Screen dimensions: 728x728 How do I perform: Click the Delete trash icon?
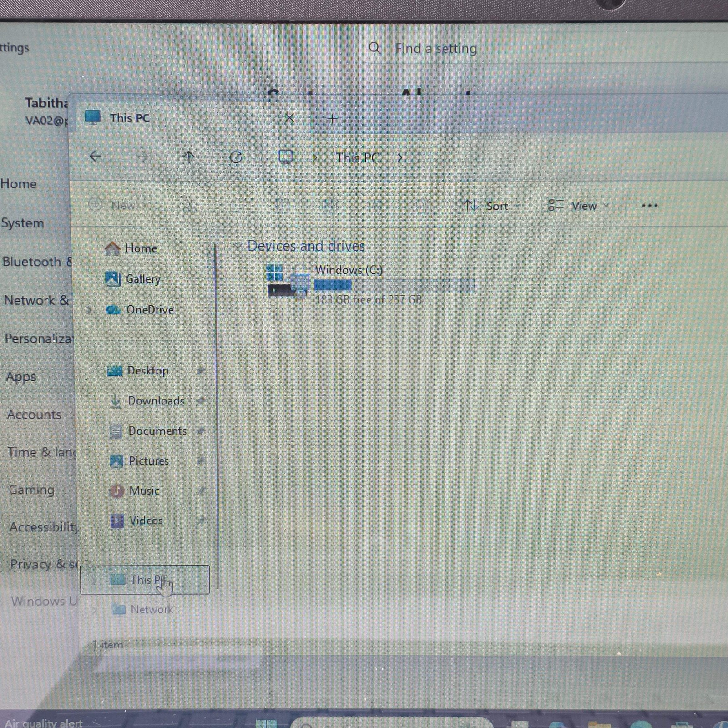(421, 206)
